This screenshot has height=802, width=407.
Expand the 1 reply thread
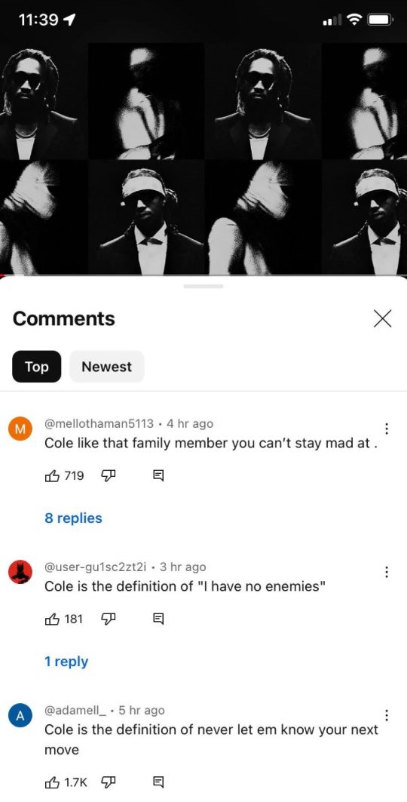pyautogui.click(x=66, y=661)
